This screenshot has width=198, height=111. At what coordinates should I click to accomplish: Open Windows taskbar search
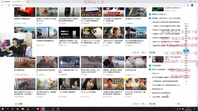tap(7, 109)
